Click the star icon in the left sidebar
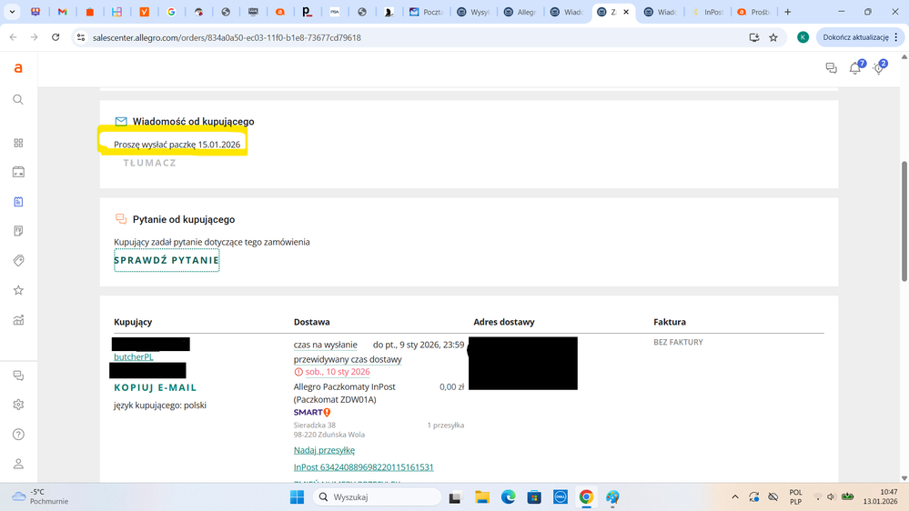The width and height of the screenshot is (909, 511). pos(18,290)
